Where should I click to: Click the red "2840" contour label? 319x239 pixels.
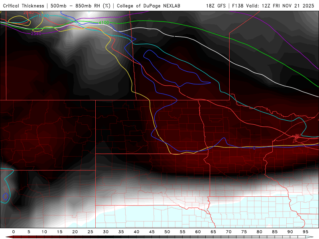point(28,13)
